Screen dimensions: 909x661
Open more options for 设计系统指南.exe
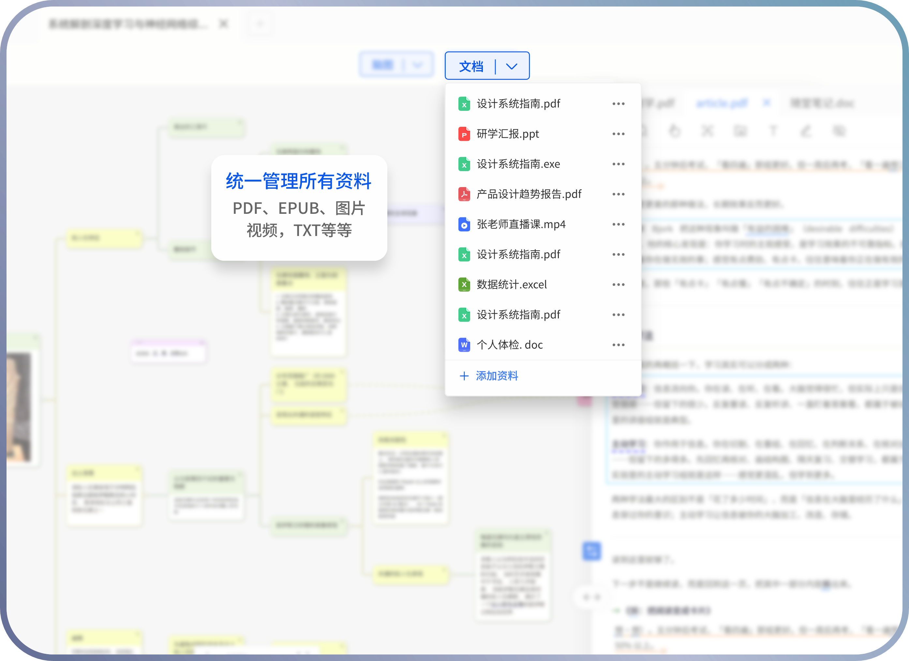pos(618,164)
